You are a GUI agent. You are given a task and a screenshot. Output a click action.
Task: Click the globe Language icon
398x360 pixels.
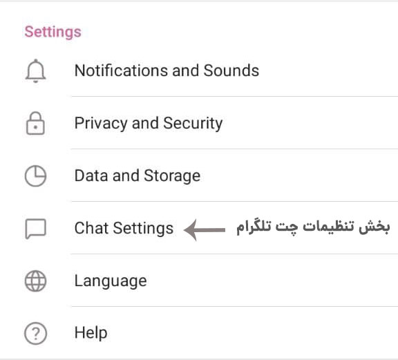(35, 281)
